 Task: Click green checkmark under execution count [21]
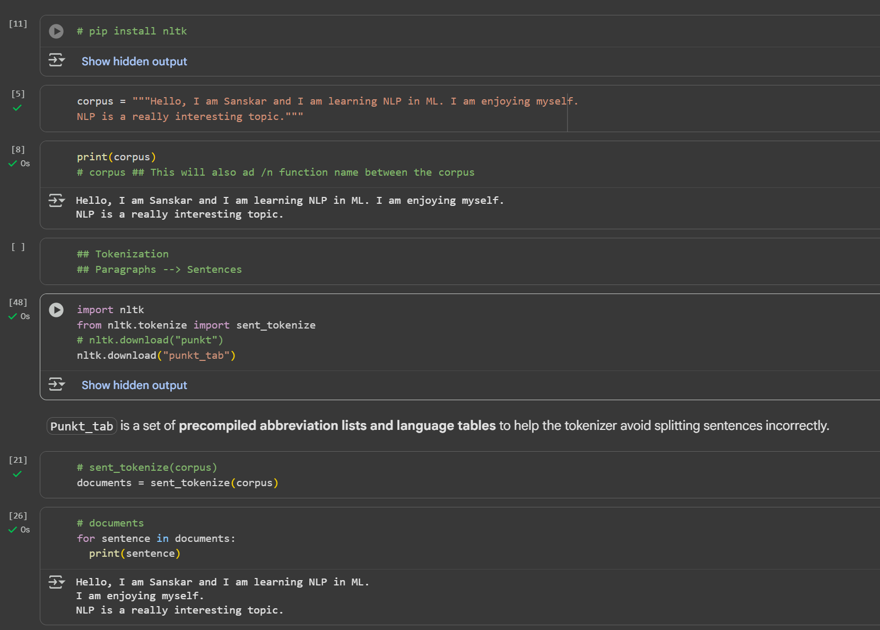[18, 474]
